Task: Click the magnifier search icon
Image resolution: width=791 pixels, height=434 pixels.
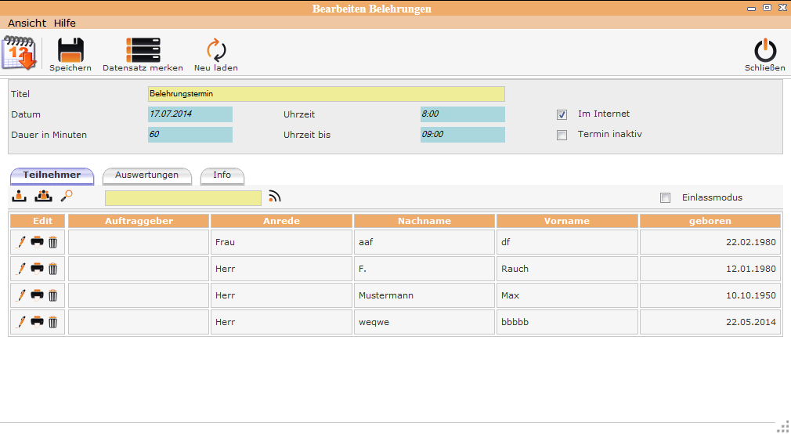Action: (66, 197)
